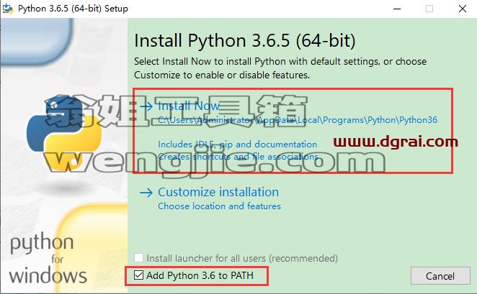Cancel the Python setup

440,276
